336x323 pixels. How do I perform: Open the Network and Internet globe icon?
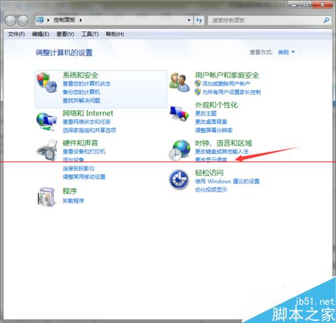tap(46, 122)
